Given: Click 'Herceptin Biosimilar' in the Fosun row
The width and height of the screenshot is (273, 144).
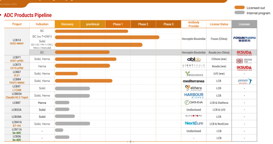Looking at the screenshot, I should pos(193,39).
